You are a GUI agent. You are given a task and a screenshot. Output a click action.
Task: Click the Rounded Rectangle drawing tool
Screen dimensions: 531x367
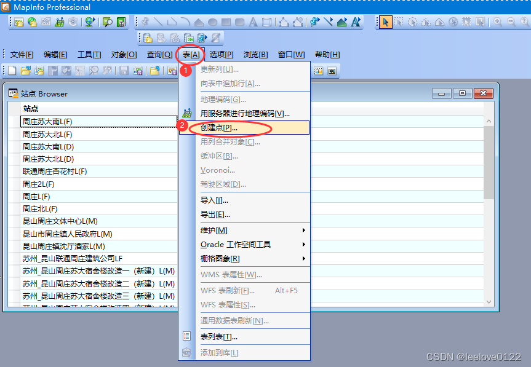click(240, 22)
